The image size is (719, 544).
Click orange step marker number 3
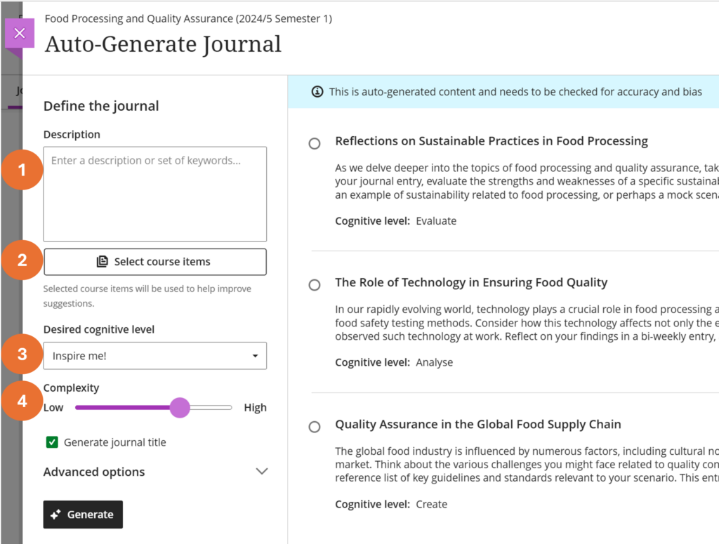[x=22, y=354]
